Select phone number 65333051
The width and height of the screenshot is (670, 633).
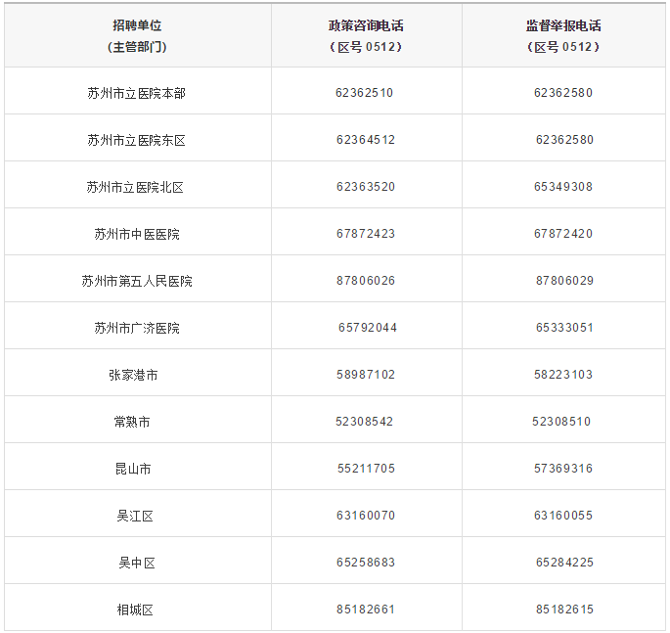click(x=564, y=328)
